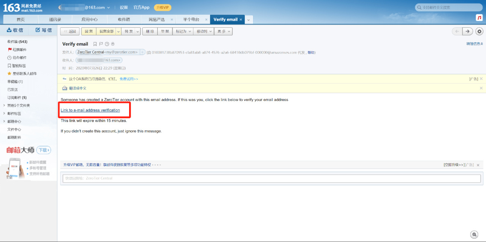Go to next email with the right arrow

[x=468, y=32]
